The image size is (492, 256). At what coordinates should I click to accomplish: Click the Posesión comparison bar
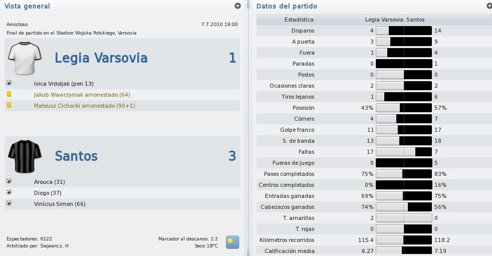pyautogui.click(x=404, y=108)
